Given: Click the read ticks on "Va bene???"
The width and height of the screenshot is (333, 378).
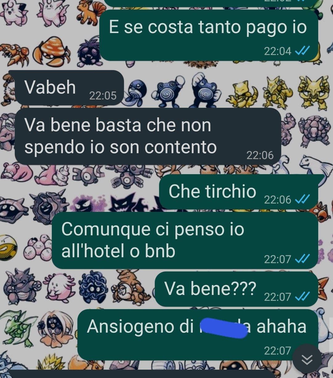Looking at the screenshot, I should [302, 297].
